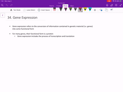Viewport: 123px width, 92px height.
Task: Activate Text Mode
Action: click(x=15, y=10)
